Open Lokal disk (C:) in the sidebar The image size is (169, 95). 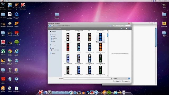click(x=55, y=50)
